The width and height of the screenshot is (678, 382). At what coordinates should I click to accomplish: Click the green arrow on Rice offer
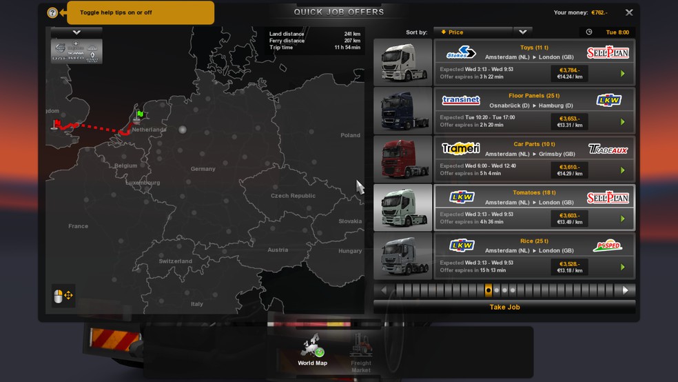pyautogui.click(x=623, y=268)
